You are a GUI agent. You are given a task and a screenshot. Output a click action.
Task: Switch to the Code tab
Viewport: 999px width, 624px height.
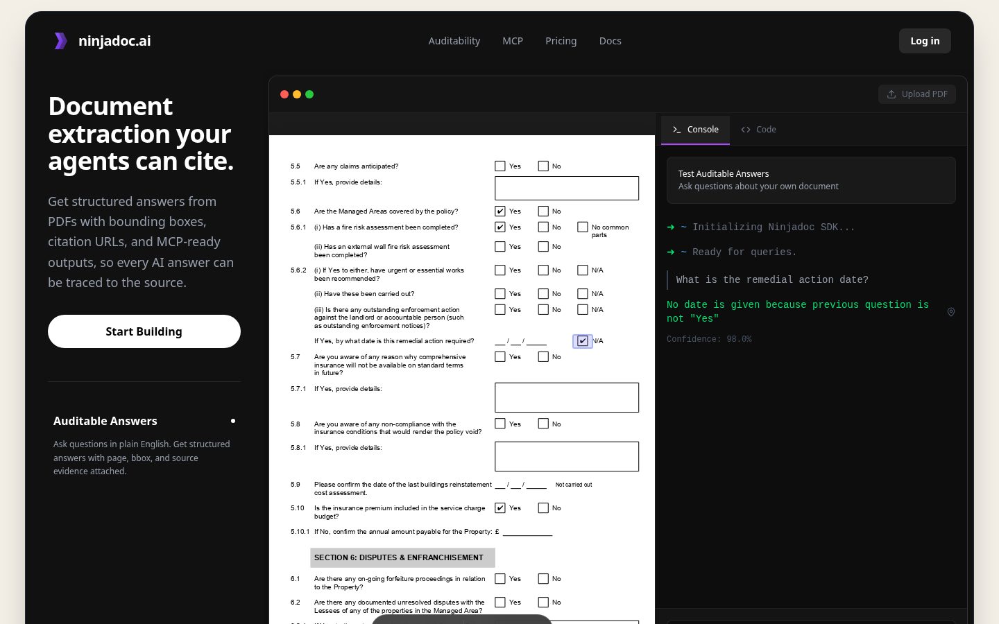coord(758,130)
